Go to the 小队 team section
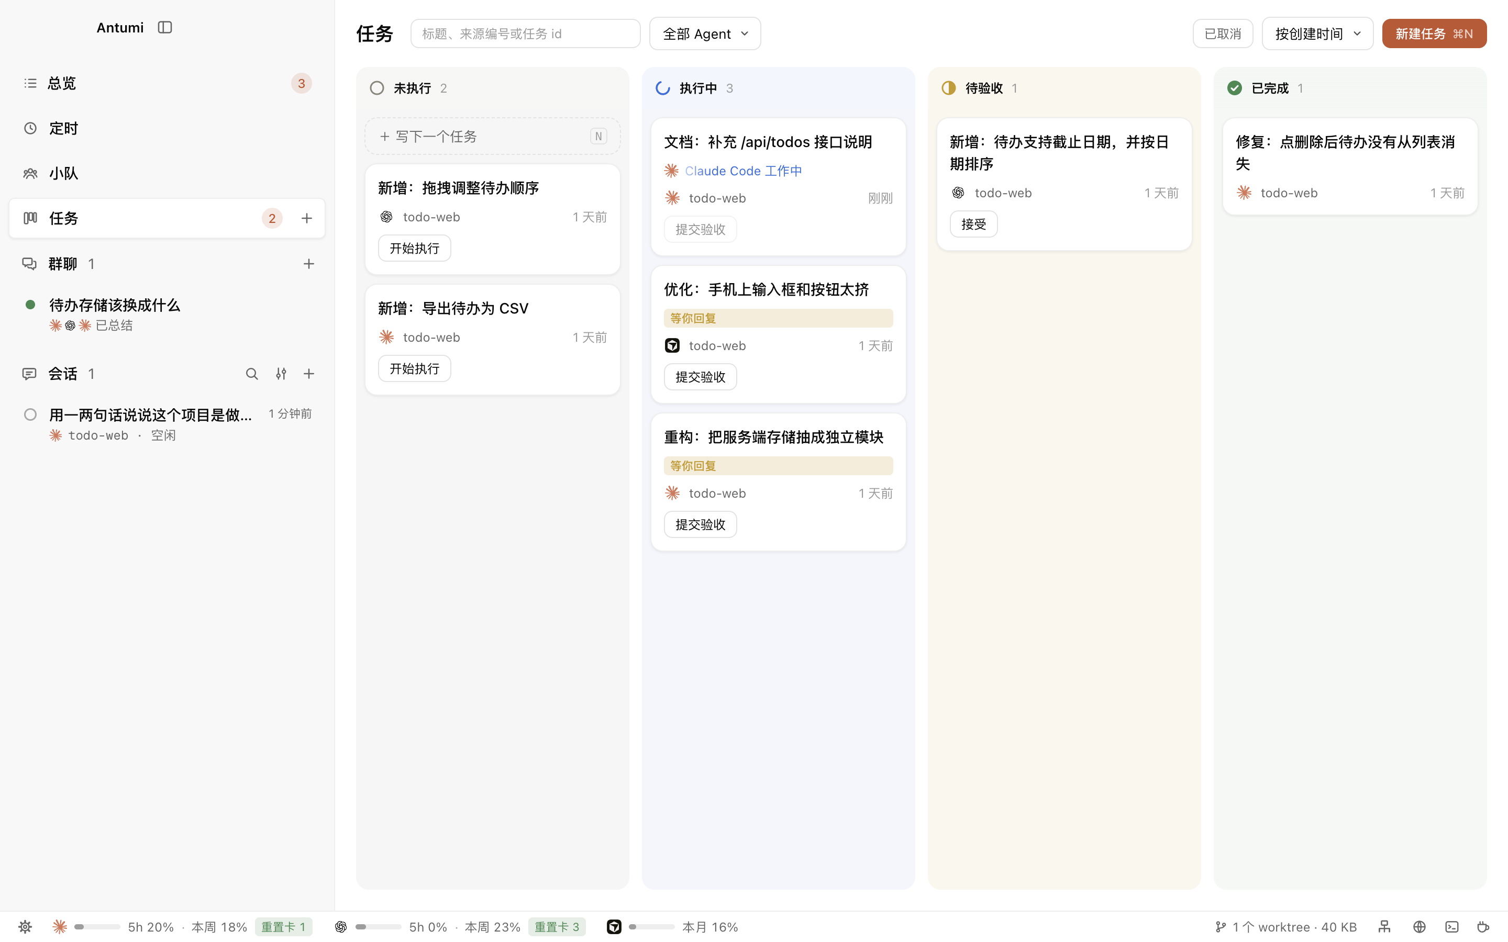 tap(167, 173)
